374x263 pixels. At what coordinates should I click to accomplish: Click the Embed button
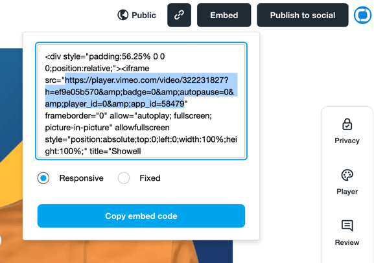tap(224, 15)
